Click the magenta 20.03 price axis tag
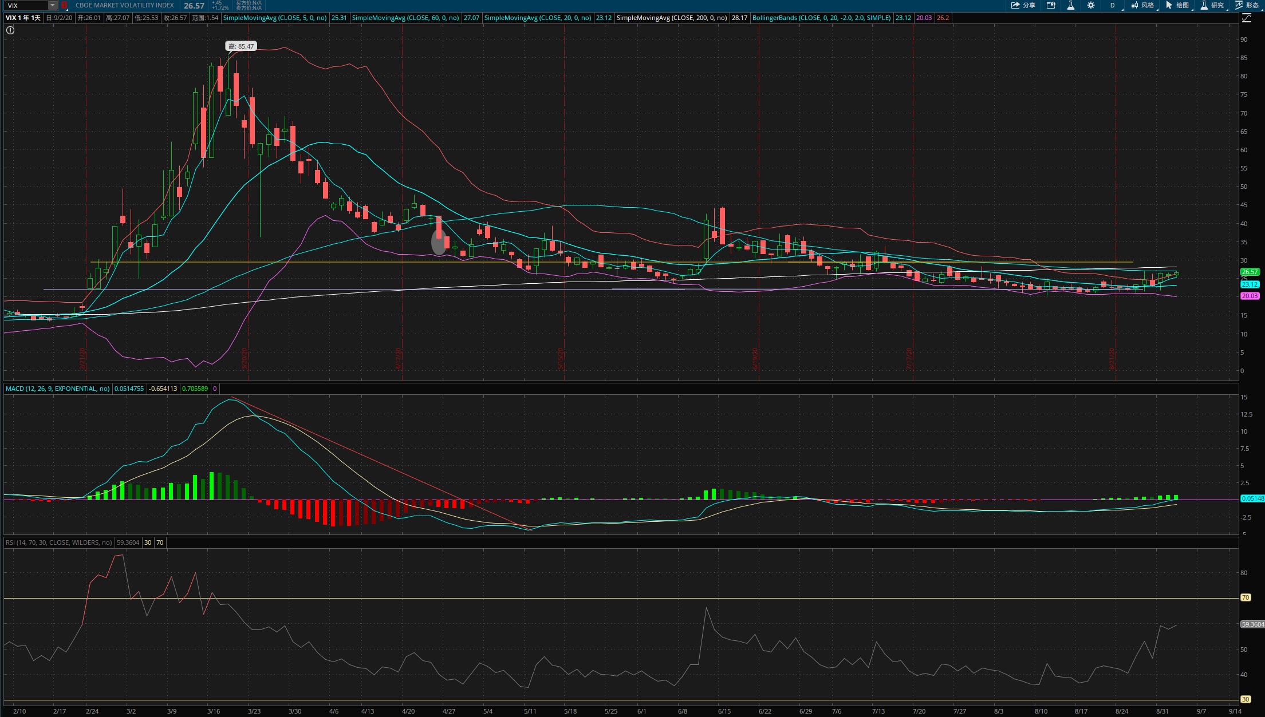Viewport: 1265px width, 717px height. coord(1250,296)
